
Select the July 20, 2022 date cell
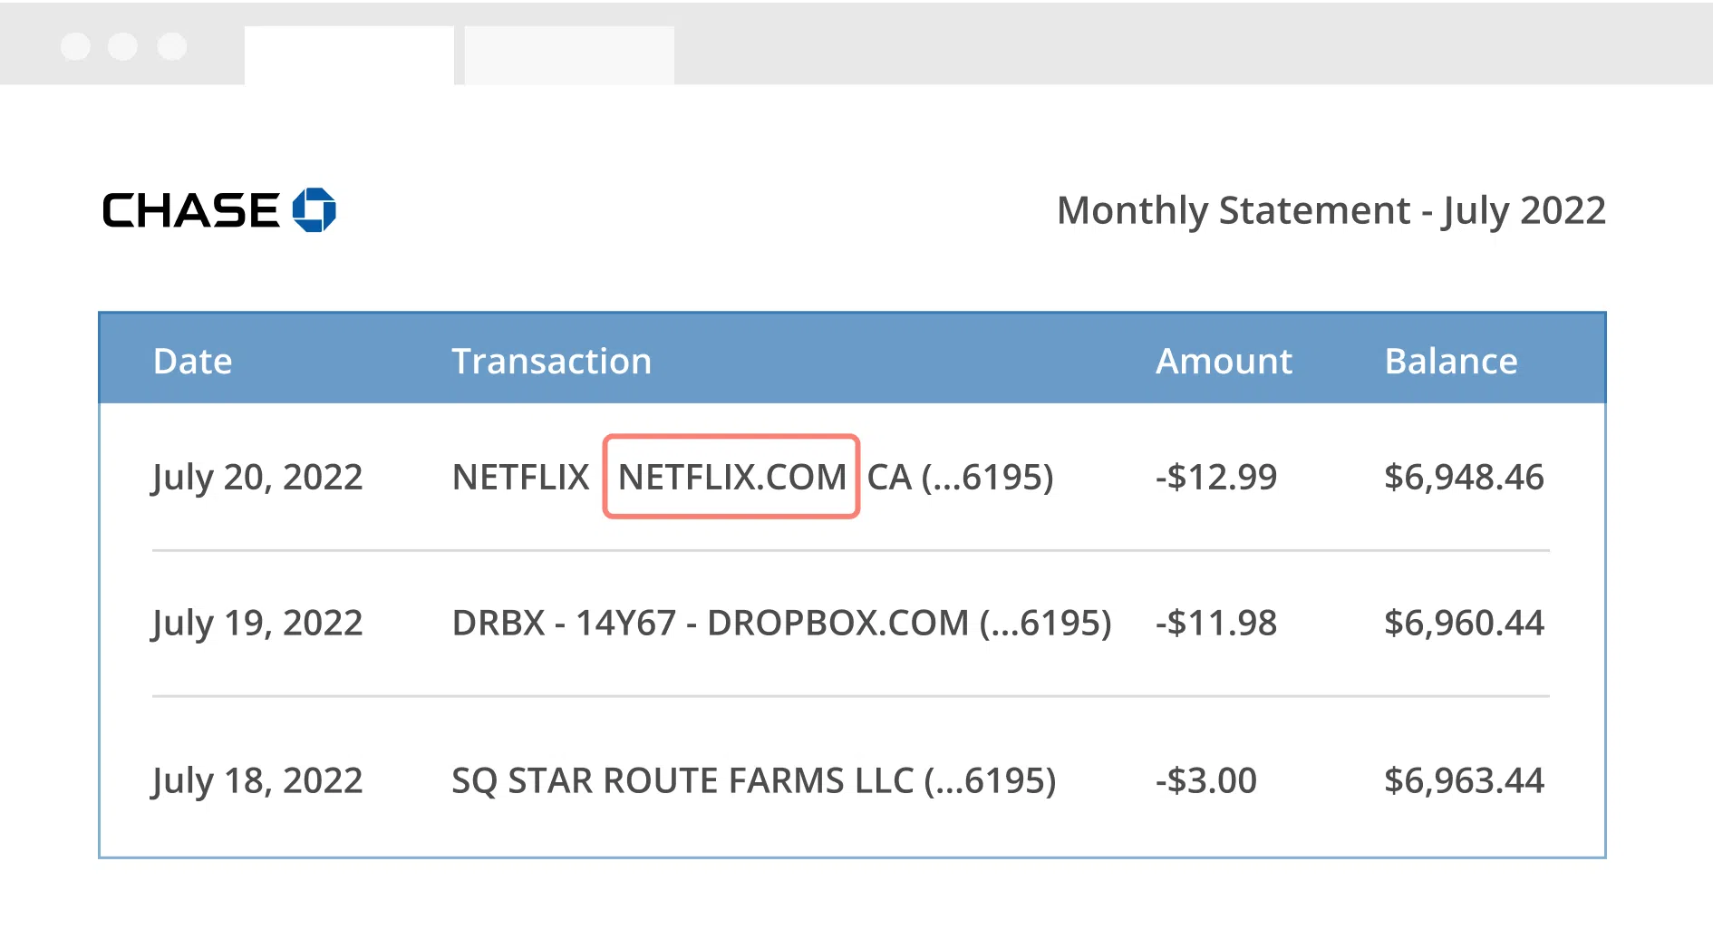pos(257,477)
